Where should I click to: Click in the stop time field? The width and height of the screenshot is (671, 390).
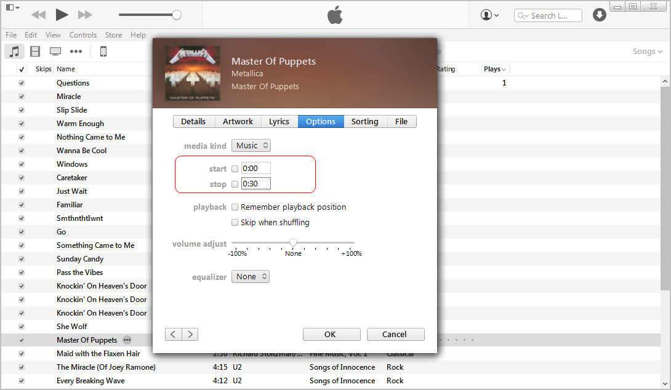tap(256, 184)
